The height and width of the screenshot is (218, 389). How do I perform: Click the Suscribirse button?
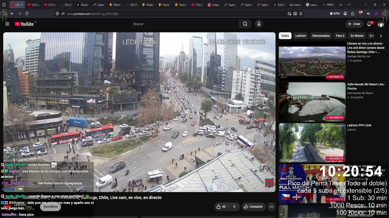(x=50, y=207)
